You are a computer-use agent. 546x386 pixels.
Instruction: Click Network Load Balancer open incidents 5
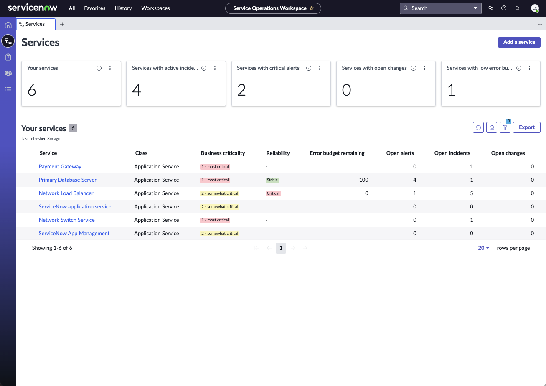[472, 193]
